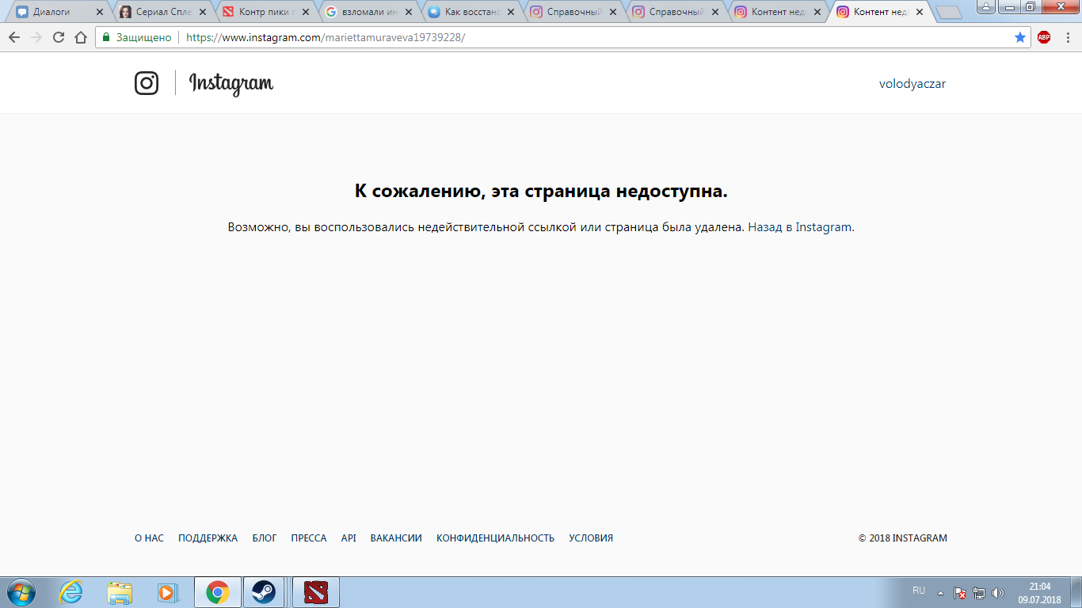This screenshot has height=608, width=1082.
Task: Switch to the 'Контр пики' tab
Action: tap(267, 12)
